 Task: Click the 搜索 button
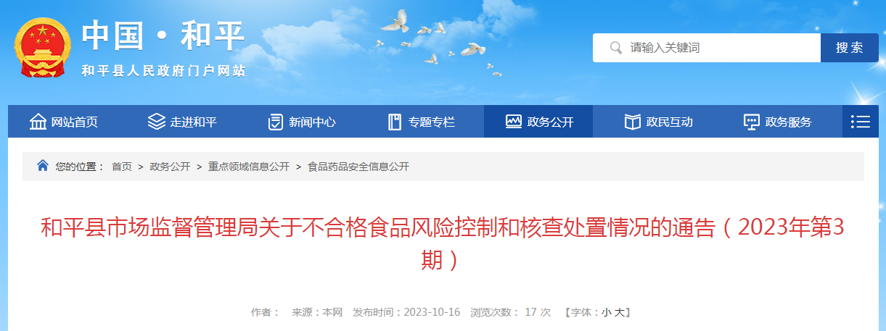849,48
